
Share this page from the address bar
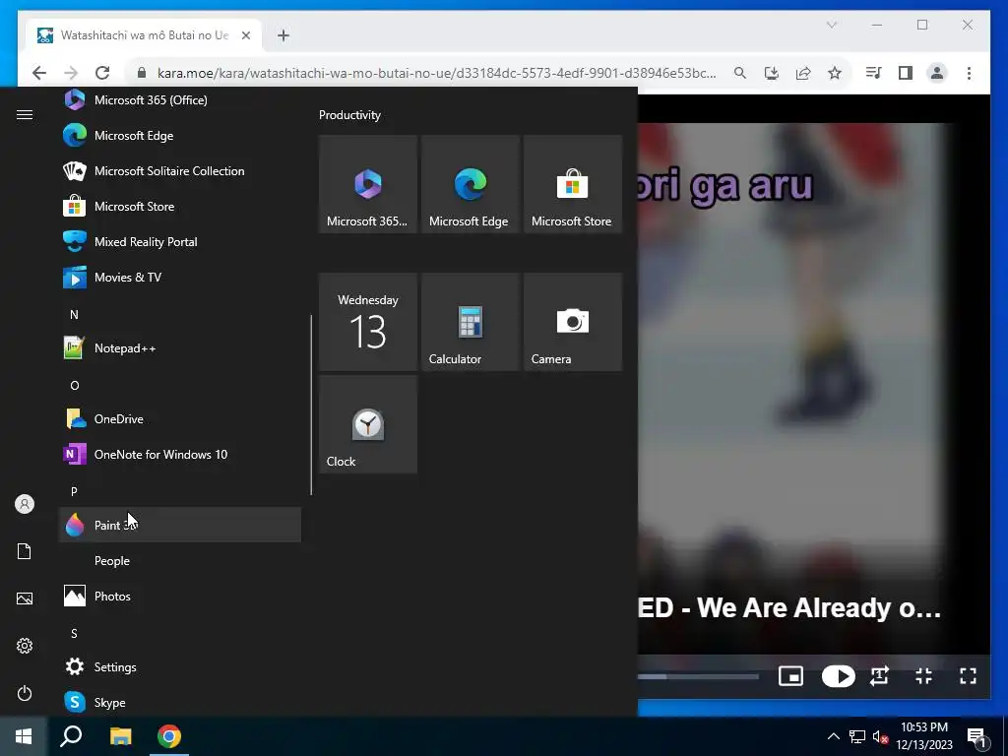pyautogui.click(x=803, y=73)
